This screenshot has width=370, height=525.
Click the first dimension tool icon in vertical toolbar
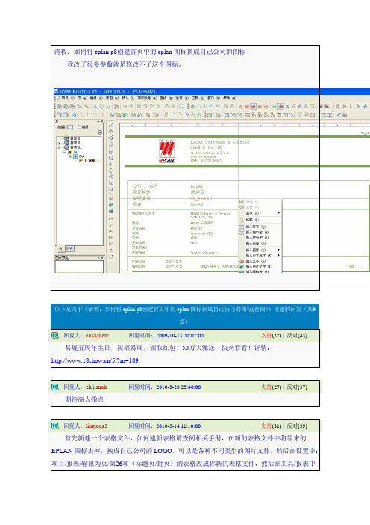point(111,218)
